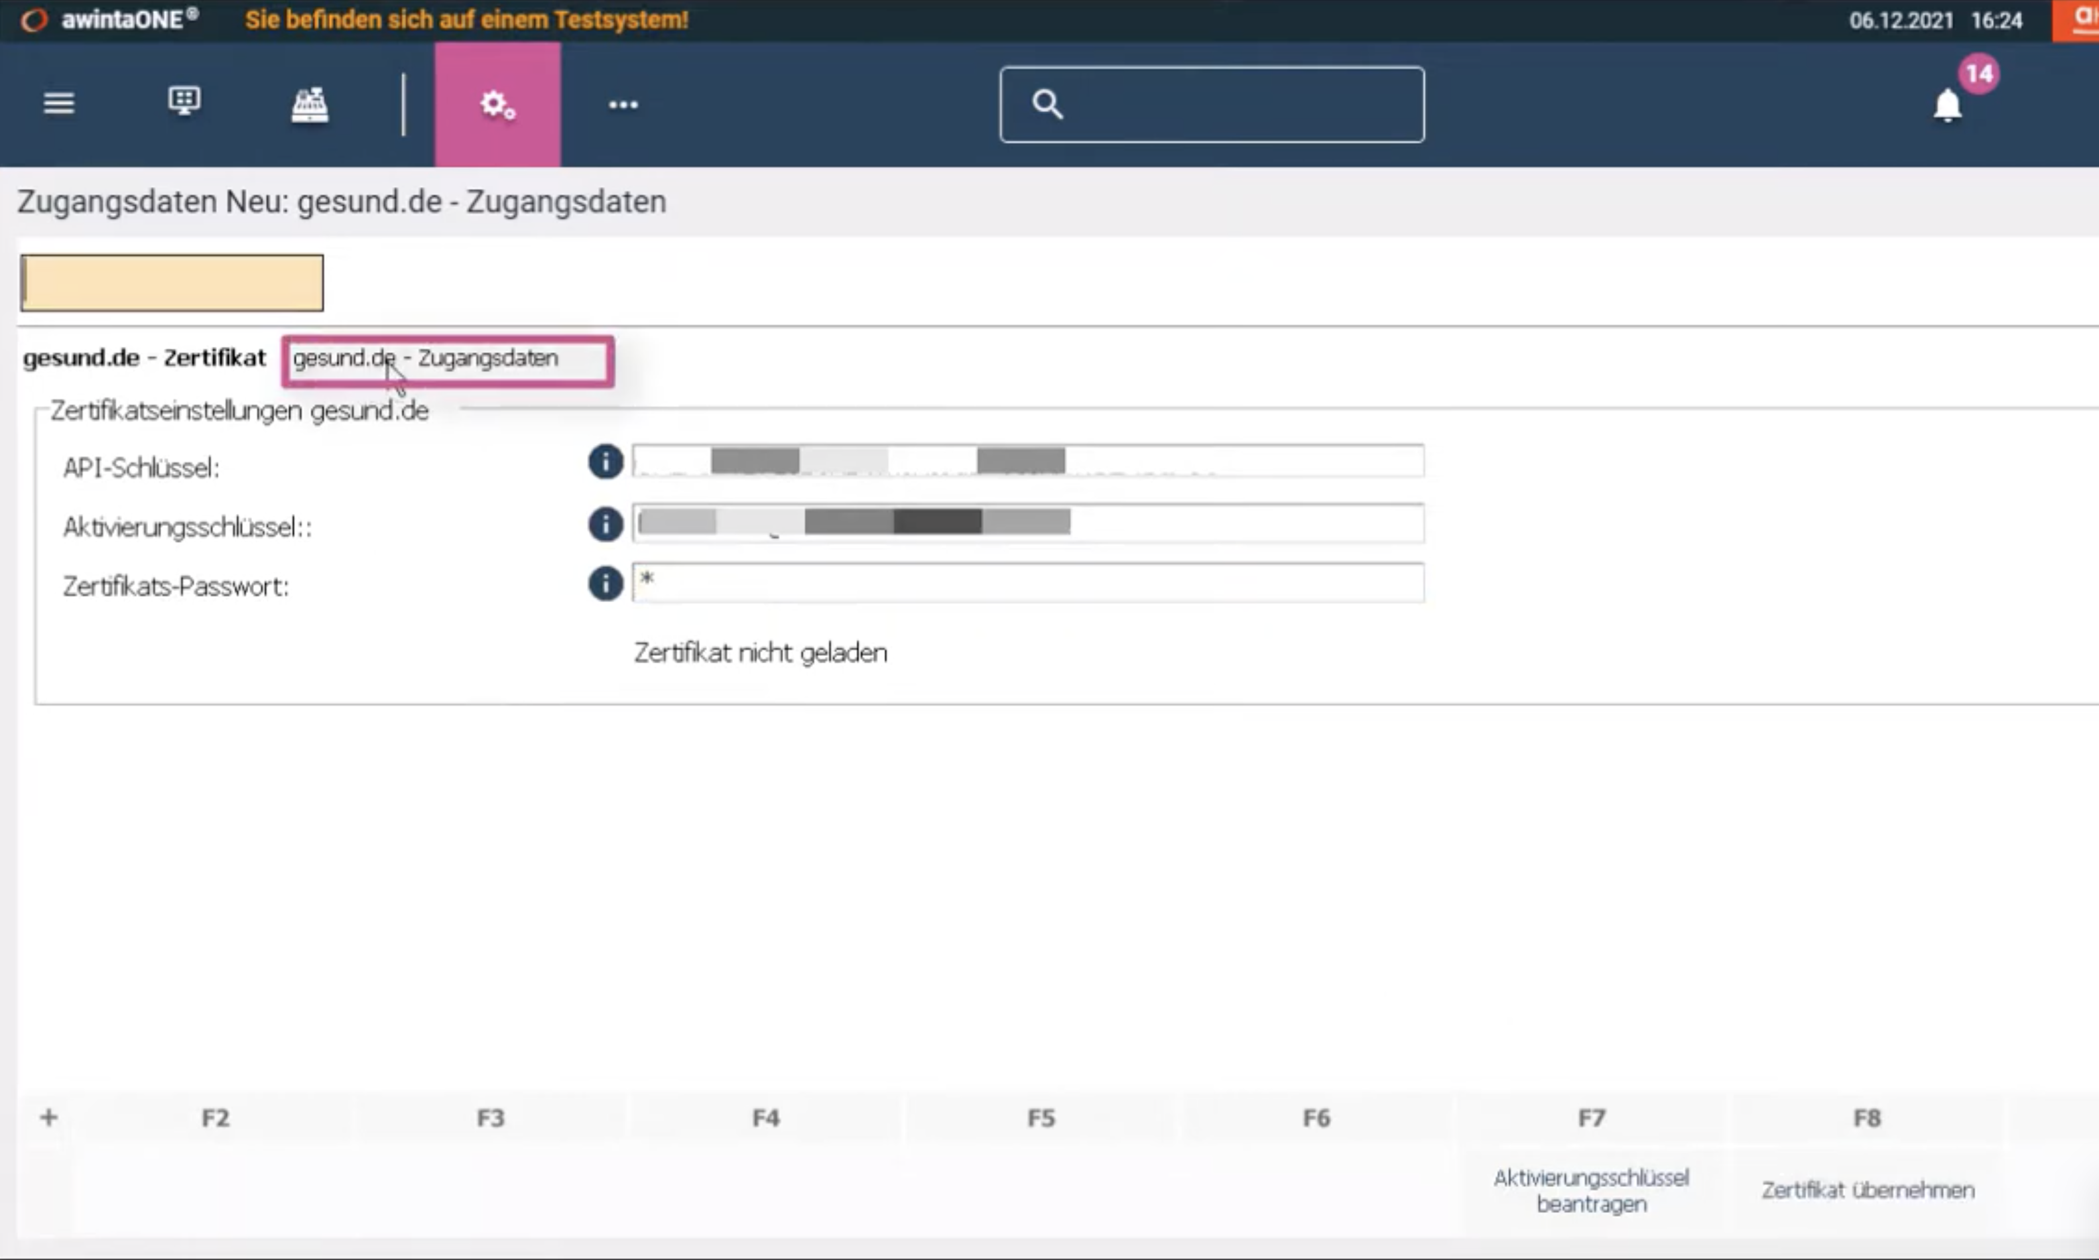Image resolution: width=2099 pixels, height=1260 pixels.
Task: Select the pink settings gears icon
Action: (x=497, y=104)
